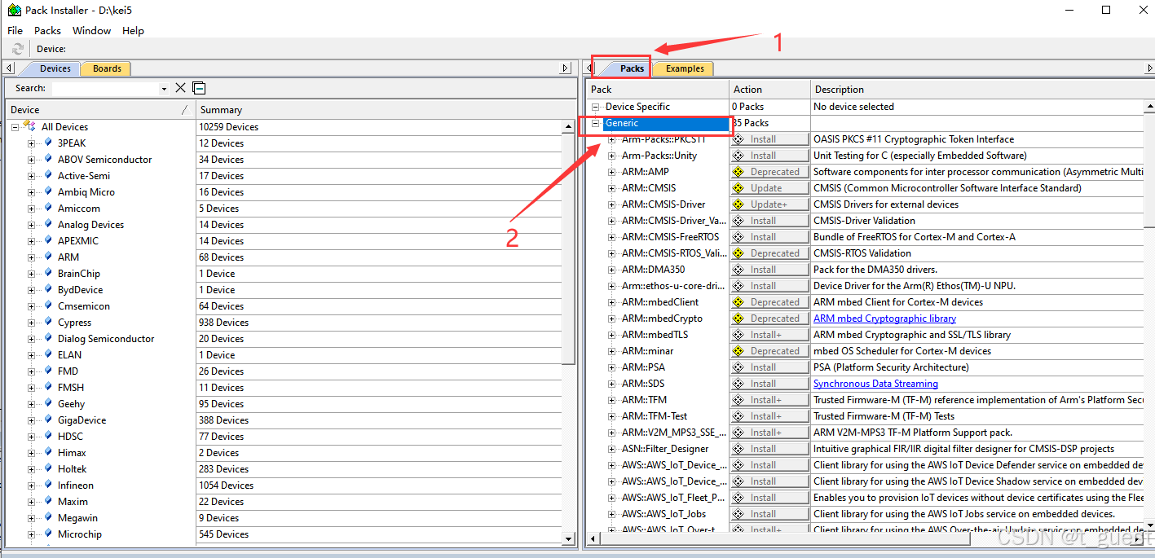This screenshot has height=558, width=1155.
Task: Switch to the Boards tab
Action: pyautogui.click(x=107, y=68)
